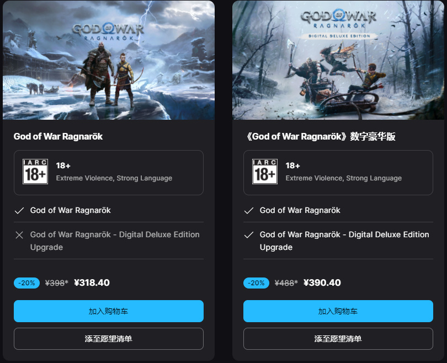Click the -20% discount badge next to ¥390.40
Viewport: 447px width, 363px height.
click(256, 283)
